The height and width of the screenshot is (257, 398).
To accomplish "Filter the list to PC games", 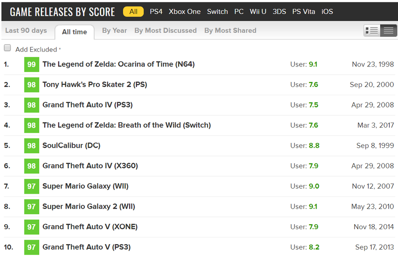I will pyautogui.click(x=239, y=11).
